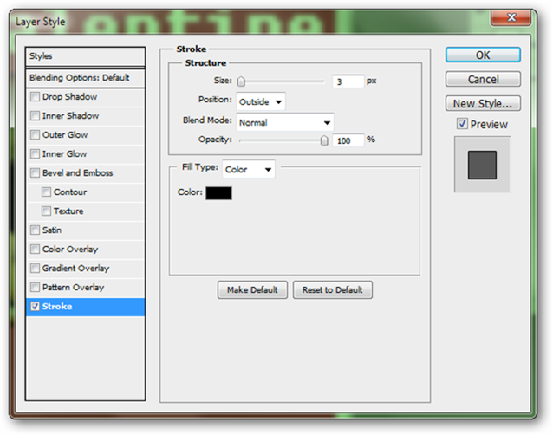Enable the Satin effect checkbox
The width and height of the screenshot is (553, 435).
[x=35, y=230]
